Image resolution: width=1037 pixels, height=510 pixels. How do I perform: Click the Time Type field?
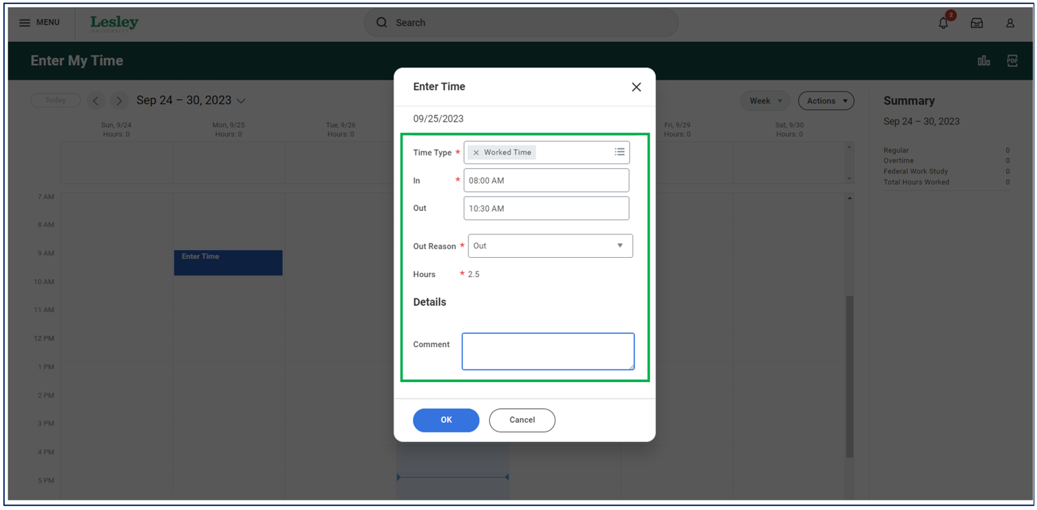546,153
